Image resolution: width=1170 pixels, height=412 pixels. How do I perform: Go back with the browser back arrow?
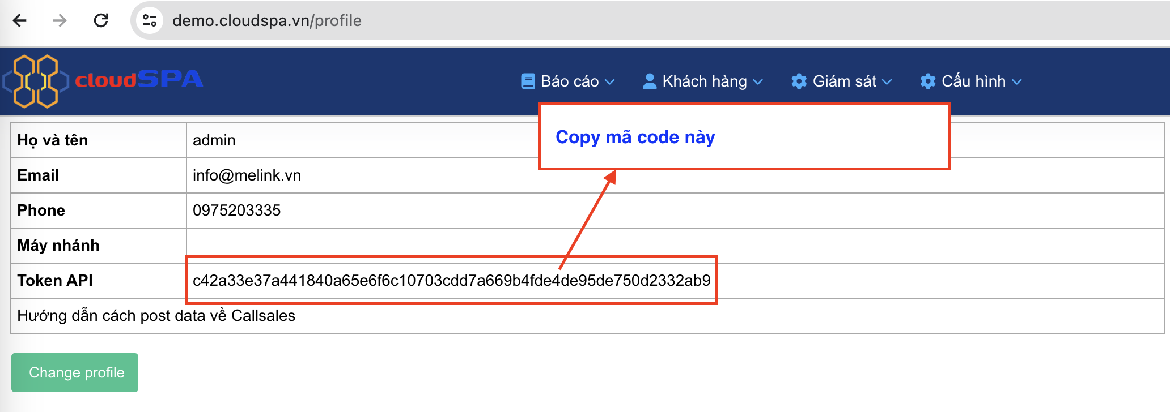pos(20,21)
